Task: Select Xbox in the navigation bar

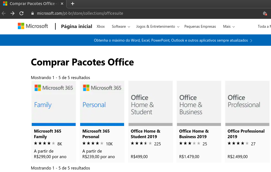Action: [101, 27]
